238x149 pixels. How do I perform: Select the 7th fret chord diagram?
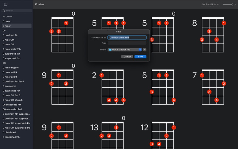(x=213, y=87)
